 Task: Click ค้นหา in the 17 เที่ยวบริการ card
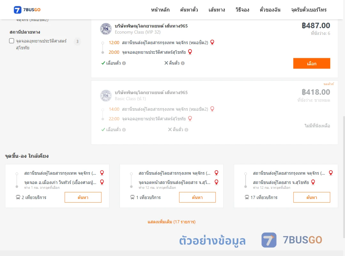click(312, 197)
